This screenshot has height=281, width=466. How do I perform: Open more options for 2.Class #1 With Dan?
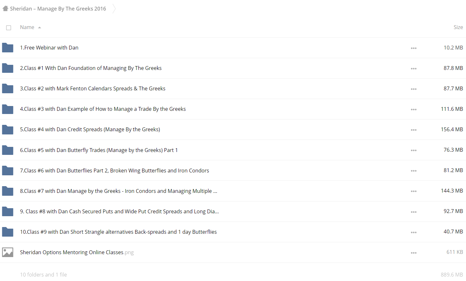point(414,69)
